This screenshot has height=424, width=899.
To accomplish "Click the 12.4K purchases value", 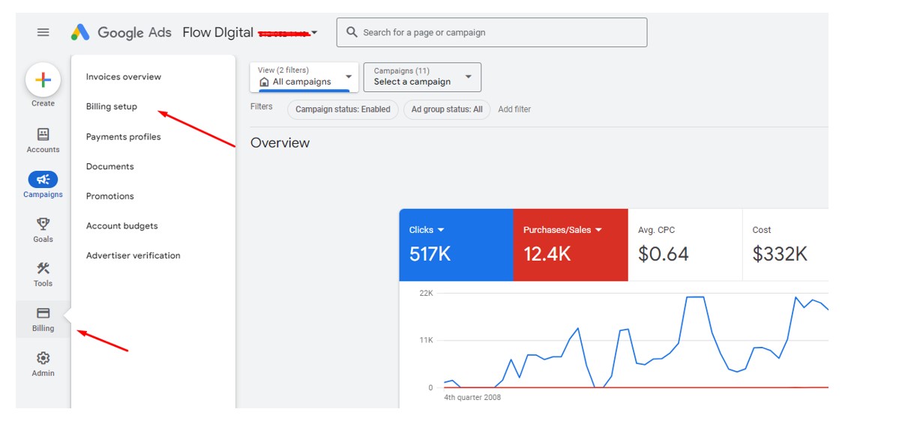I will coord(547,254).
